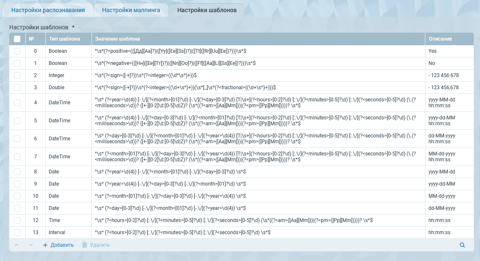Click description cell 'dd-MM-yyyy' of row 11

point(442,208)
